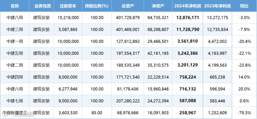This screenshot has width=257, height=119.
Task: Click 2024 net profit 11,728,790
Action: tap(188, 29)
